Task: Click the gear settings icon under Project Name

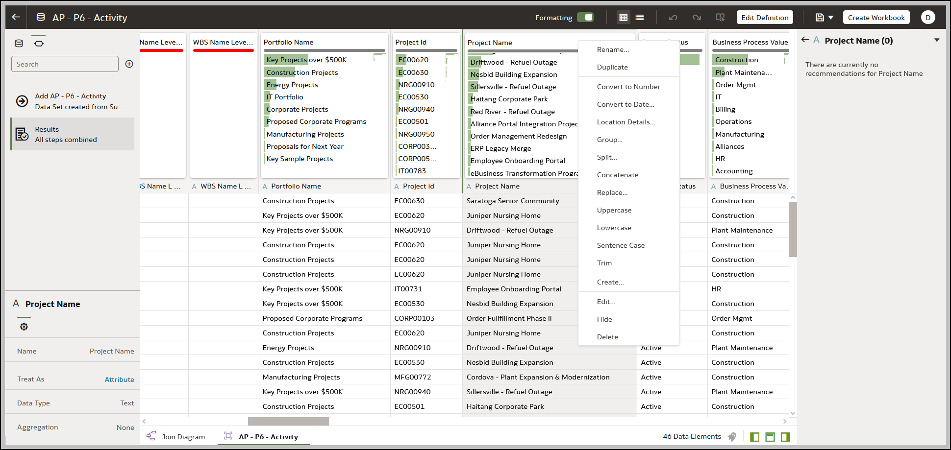Action: [24, 327]
